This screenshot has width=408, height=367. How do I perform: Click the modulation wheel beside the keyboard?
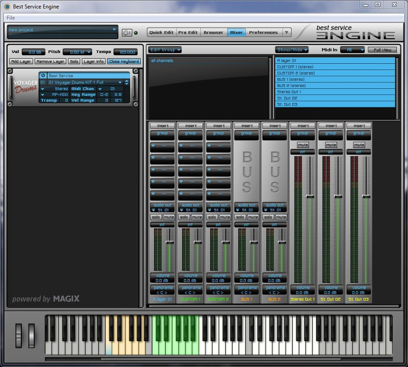[32, 336]
